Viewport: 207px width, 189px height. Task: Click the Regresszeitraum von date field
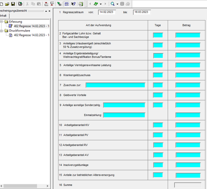point(107,12)
